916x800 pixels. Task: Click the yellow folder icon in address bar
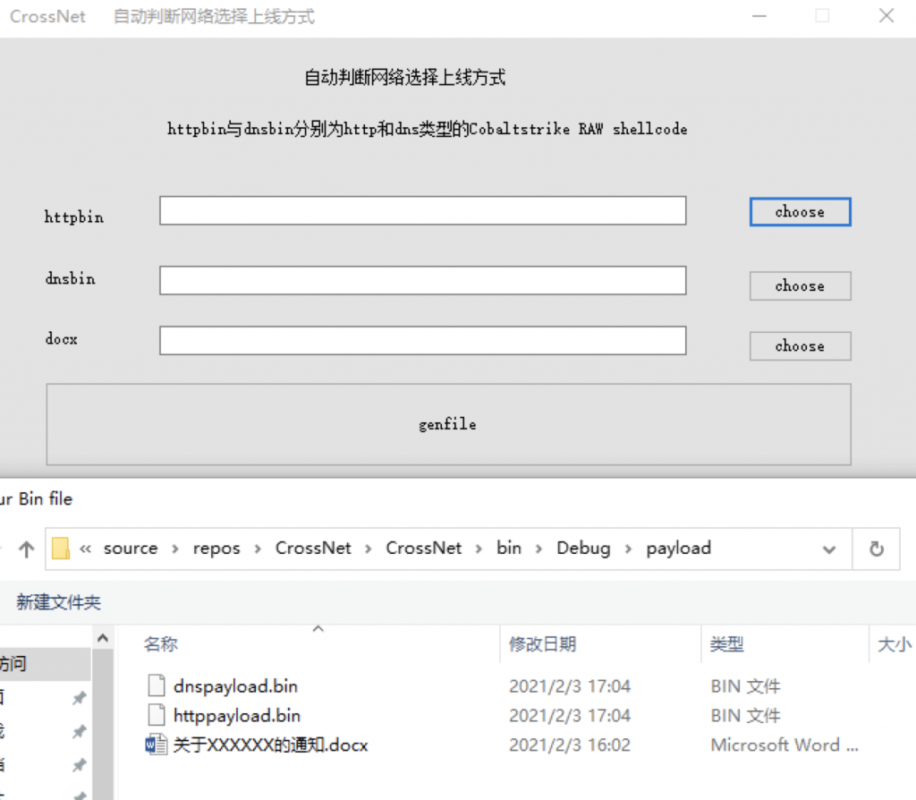point(61,548)
